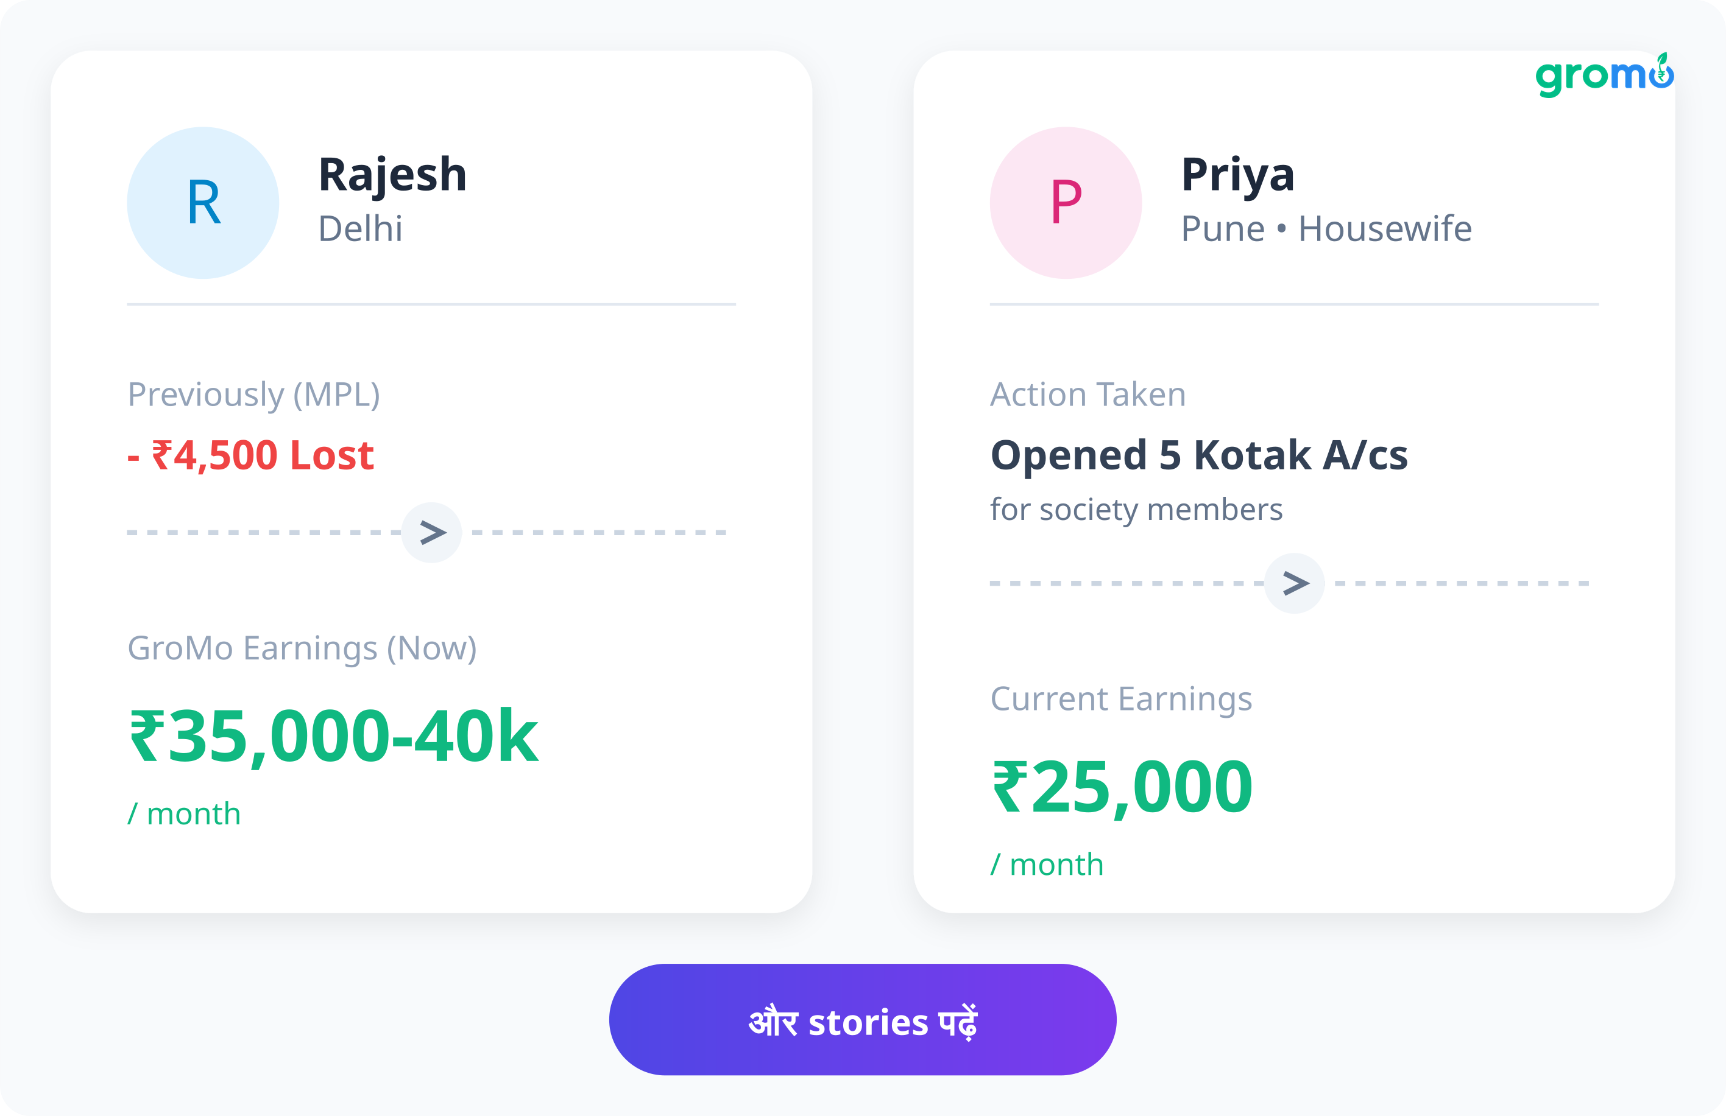This screenshot has height=1116, width=1726.
Task: Click Priya's pink P avatar
Action: coord(1066,203)
